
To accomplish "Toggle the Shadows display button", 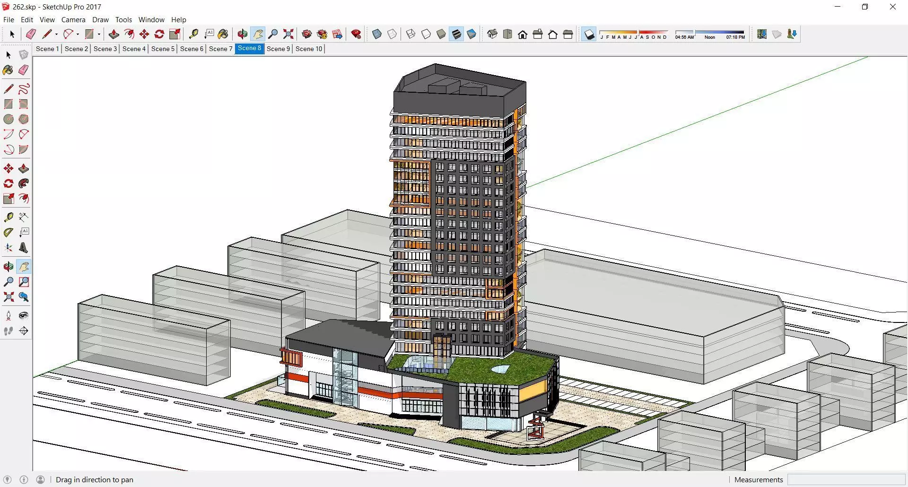I will coord(589,34).
